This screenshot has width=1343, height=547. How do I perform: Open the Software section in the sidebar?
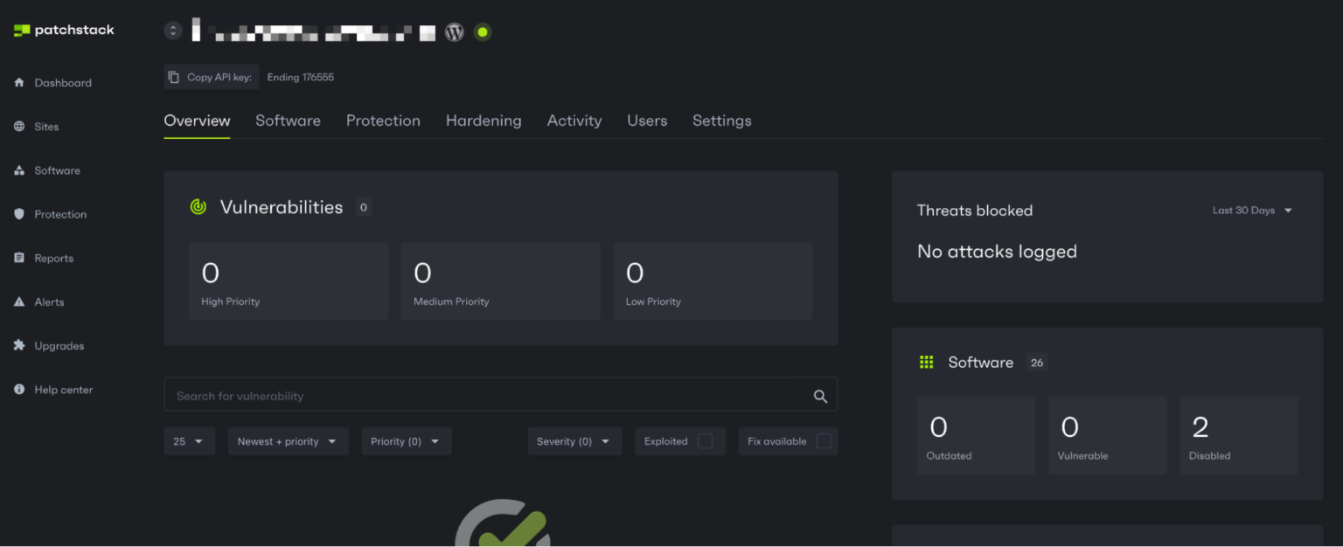point(57,170)
